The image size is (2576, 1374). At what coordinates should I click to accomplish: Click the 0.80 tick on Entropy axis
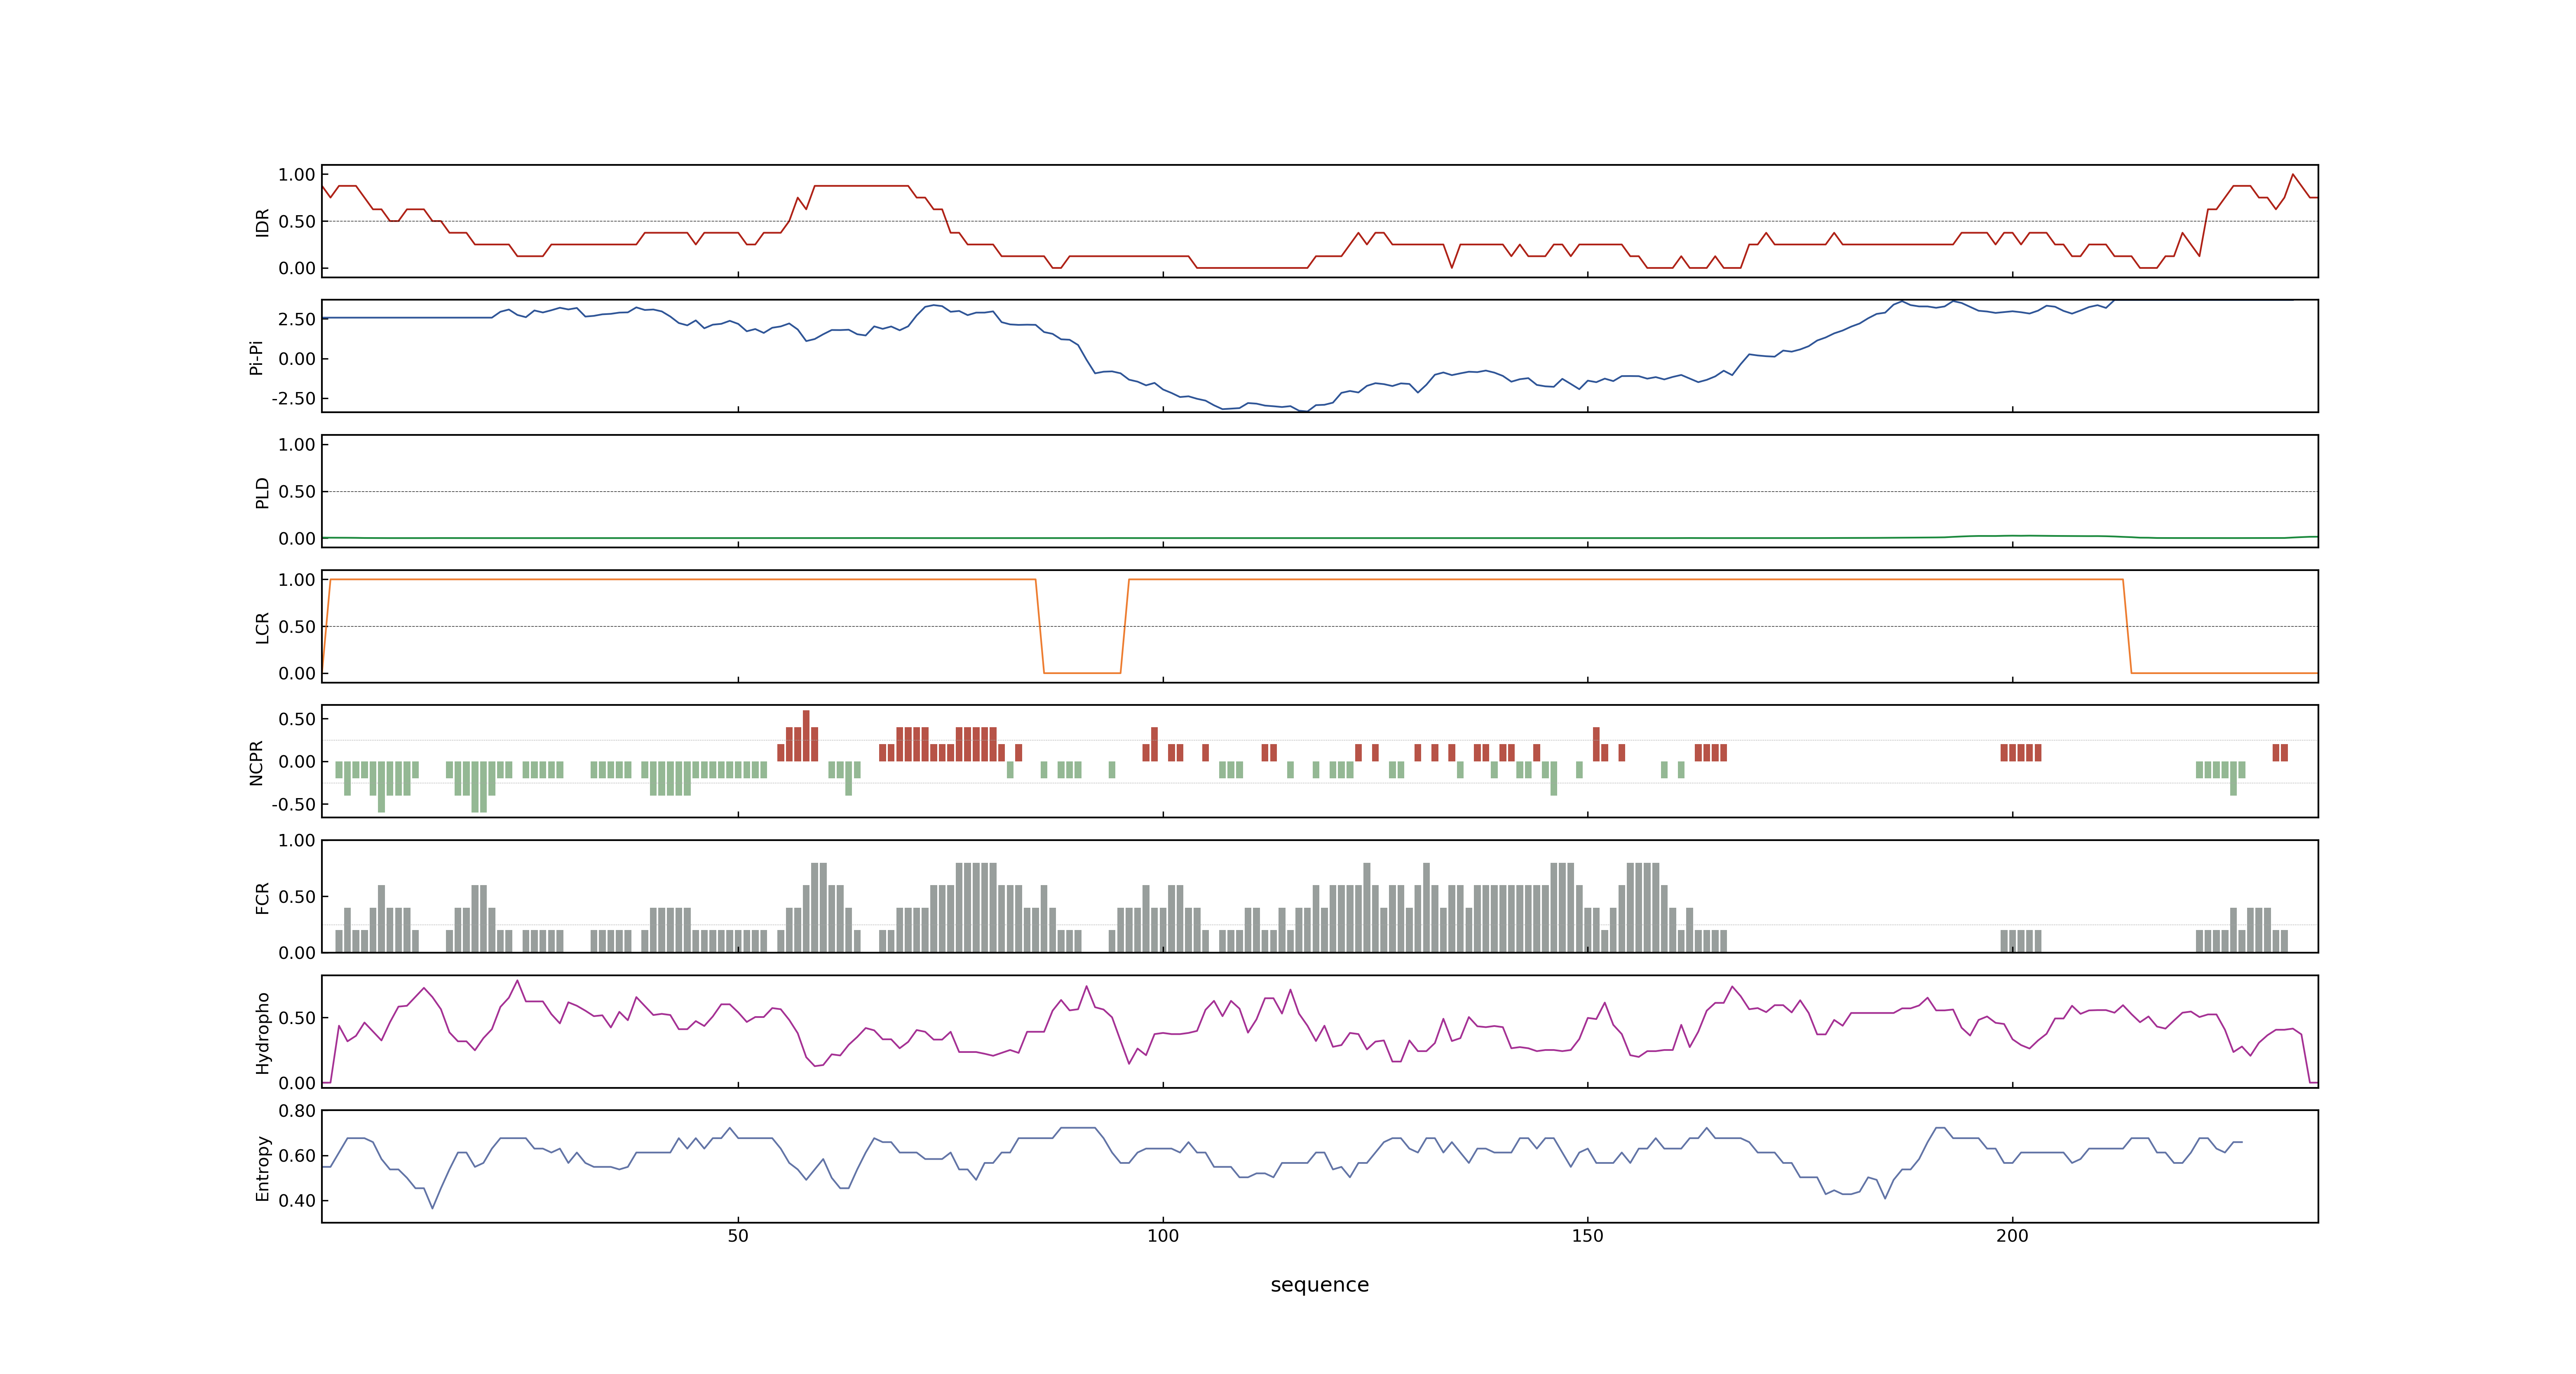point(297,1111)
